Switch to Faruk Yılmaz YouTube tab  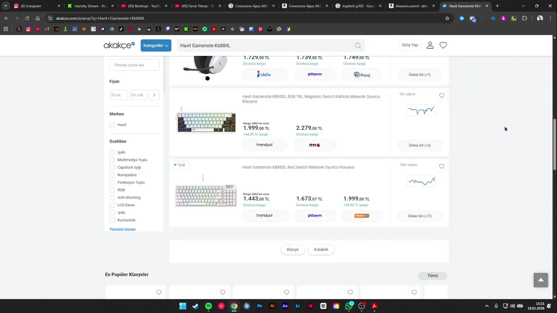click(198, 6)
